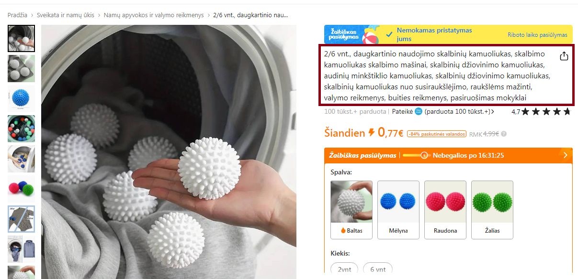This screenshot has width=578, height=279.
Task: Click the help icon next to RMK price
Action: tap(504, 134)
